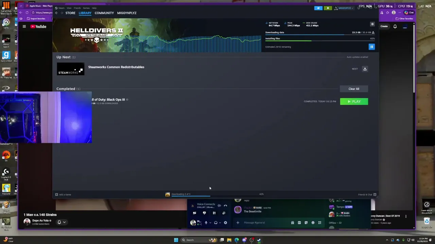Screen dimensions: 435x244
Task: Download Steamworks Redistributables next with arrow icon
Action: pyautogui.click(x=365, y=69)
